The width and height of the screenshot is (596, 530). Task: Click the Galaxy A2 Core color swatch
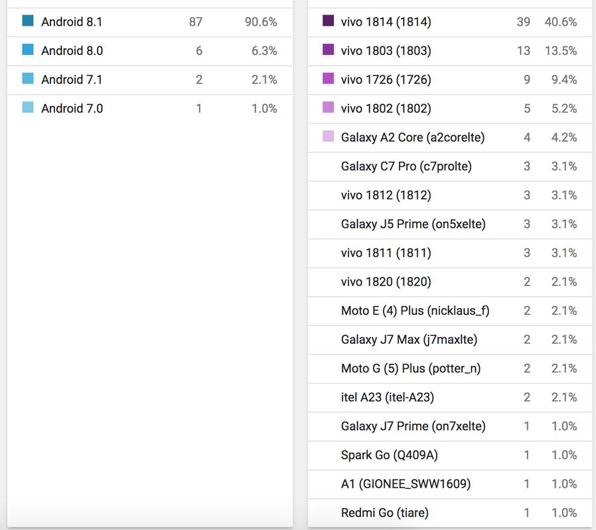pyautogui.click(x=328, y=136)
